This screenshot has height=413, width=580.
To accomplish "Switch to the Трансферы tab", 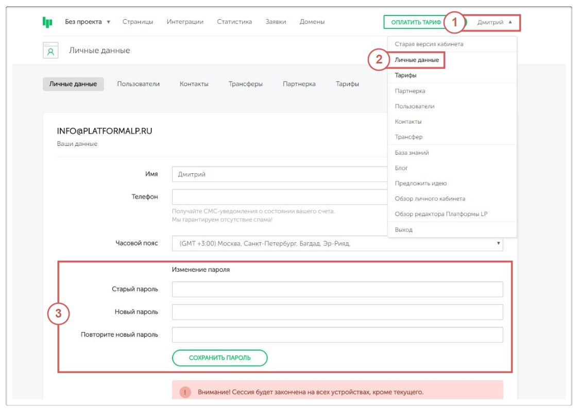I will click(245, 84).
